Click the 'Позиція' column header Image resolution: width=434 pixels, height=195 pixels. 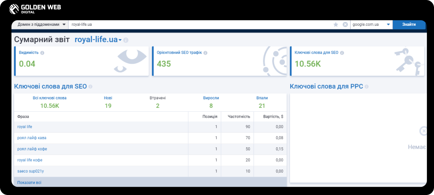[210, 117]
